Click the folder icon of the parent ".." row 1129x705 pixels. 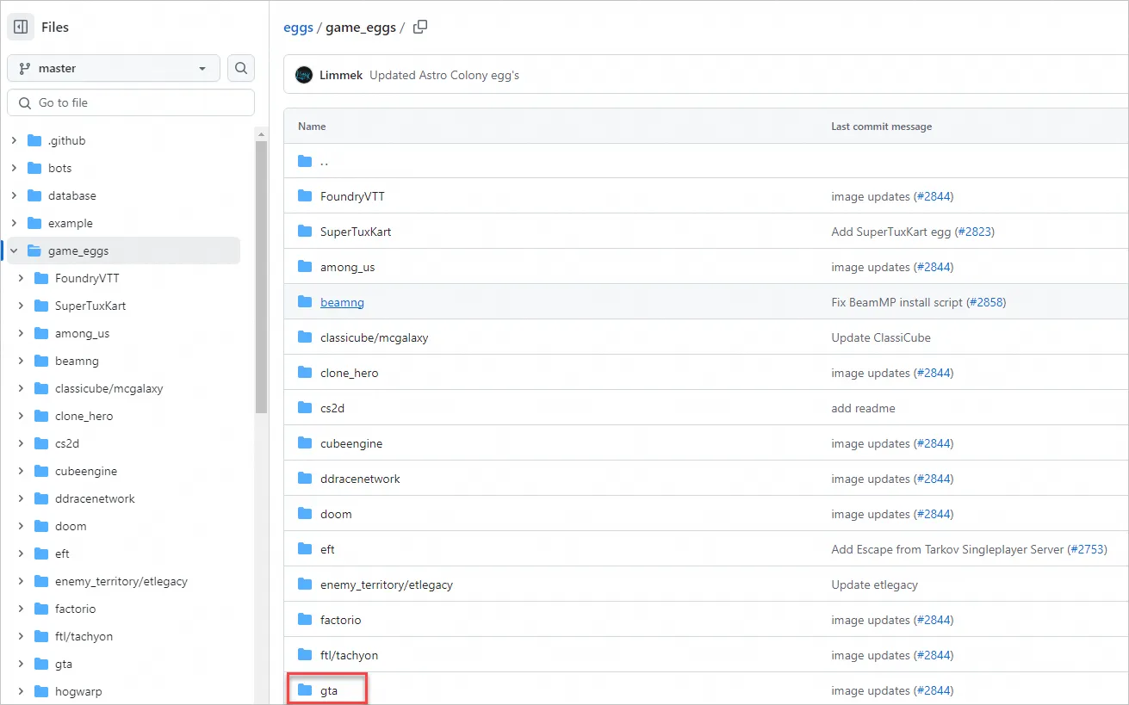pyautogui.click(x=305, y=161)
